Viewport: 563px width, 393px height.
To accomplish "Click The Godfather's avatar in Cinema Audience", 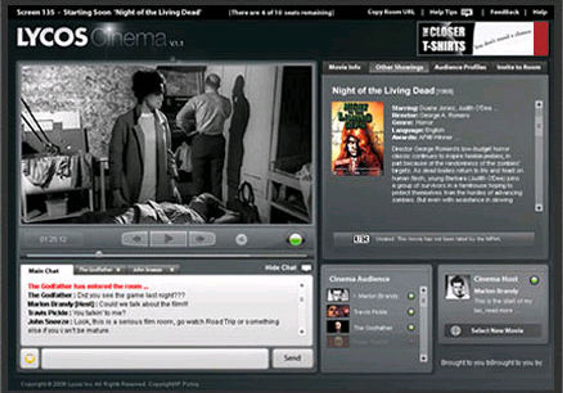I will (338, 327).
